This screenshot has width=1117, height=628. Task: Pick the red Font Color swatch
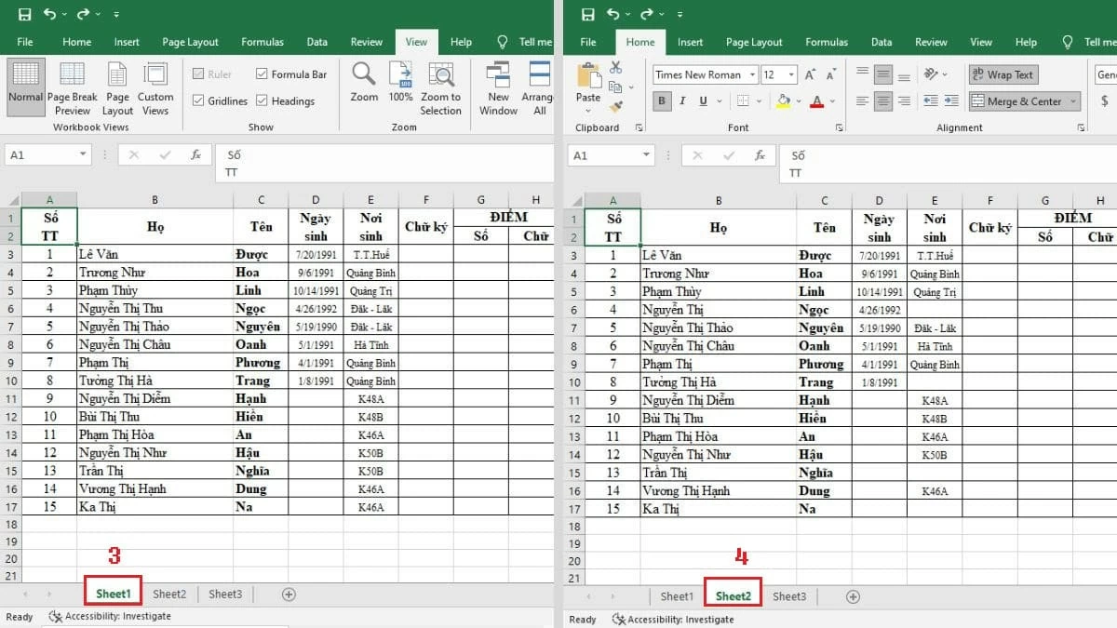click(x=815, y=101)
